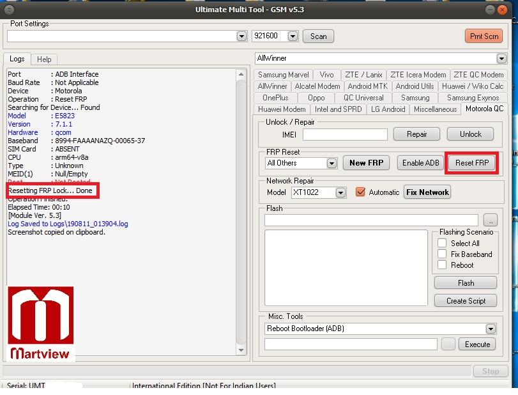Screen dimensions: 518x395
Task: Open the ZTE / Lanix tab
Action: [363, 75]
